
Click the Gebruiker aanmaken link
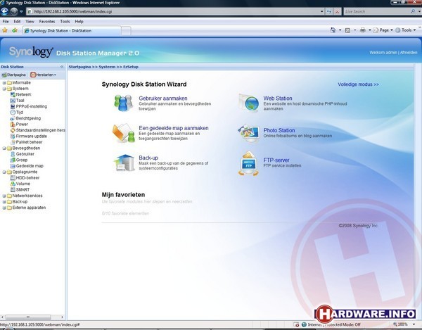163,99
